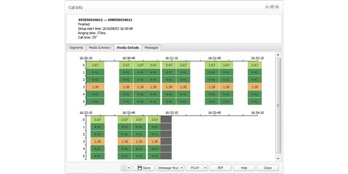Expand the PCAP dropdown arrow
Screen dimensions: 348x174
click(x=205, y=168)
